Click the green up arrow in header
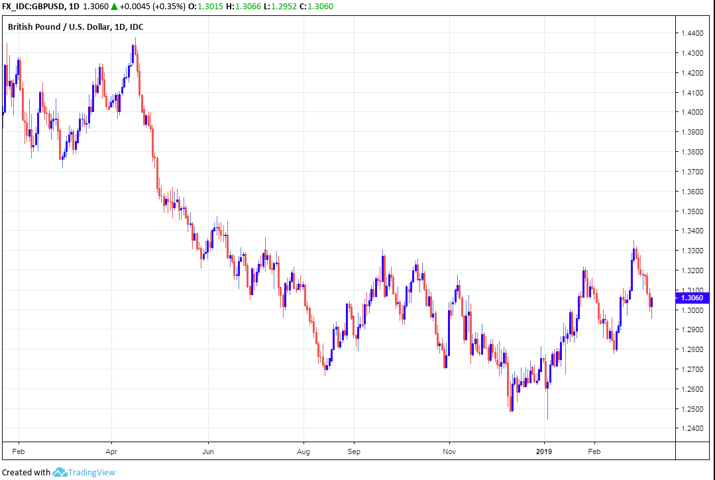This screenshot has width=715, height=480. tap(115, 7)
